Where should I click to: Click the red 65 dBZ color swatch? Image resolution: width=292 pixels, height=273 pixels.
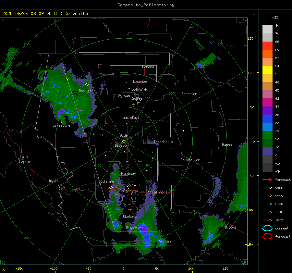[x=267, y=46]
